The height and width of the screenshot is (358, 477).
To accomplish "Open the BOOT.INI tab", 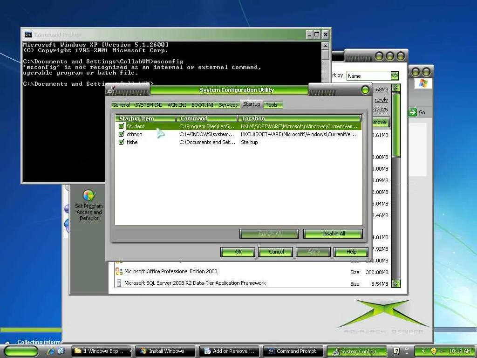I will pos(202,105).
